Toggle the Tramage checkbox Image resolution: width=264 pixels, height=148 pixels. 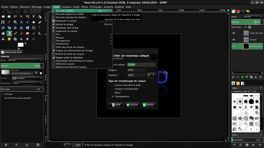(x=2, y=94)
